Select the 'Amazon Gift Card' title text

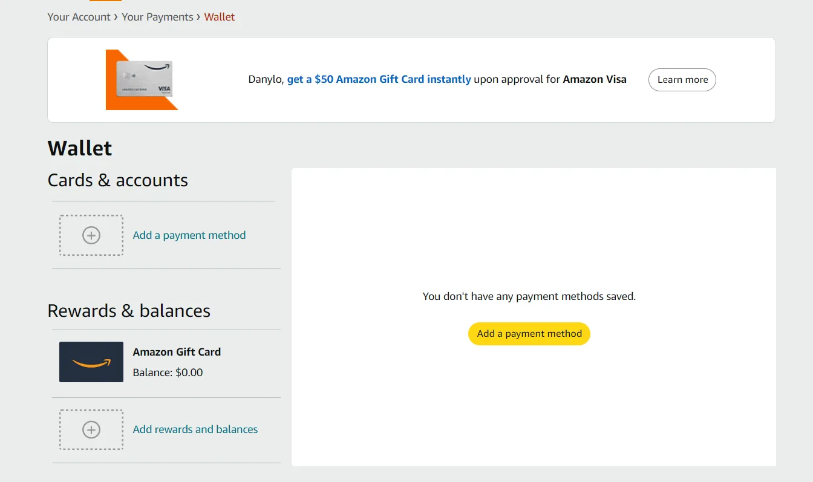pos(177,352)
